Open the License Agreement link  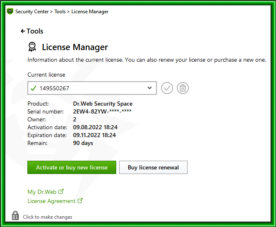pyautogui.click(x=51, y=201)
